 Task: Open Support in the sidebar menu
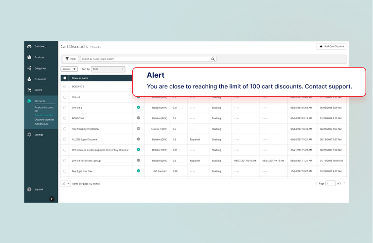pos(39,190)
